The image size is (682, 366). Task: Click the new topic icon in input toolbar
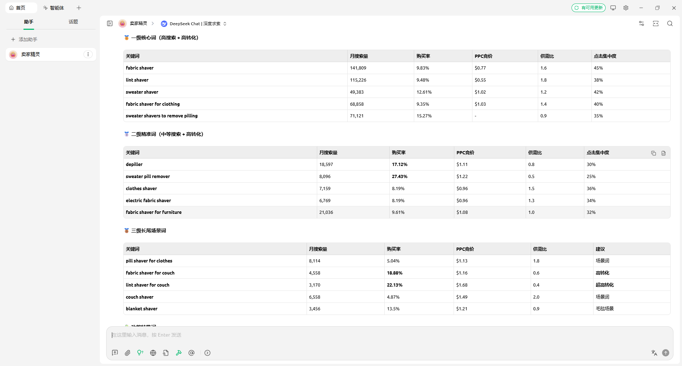point(115,353)
